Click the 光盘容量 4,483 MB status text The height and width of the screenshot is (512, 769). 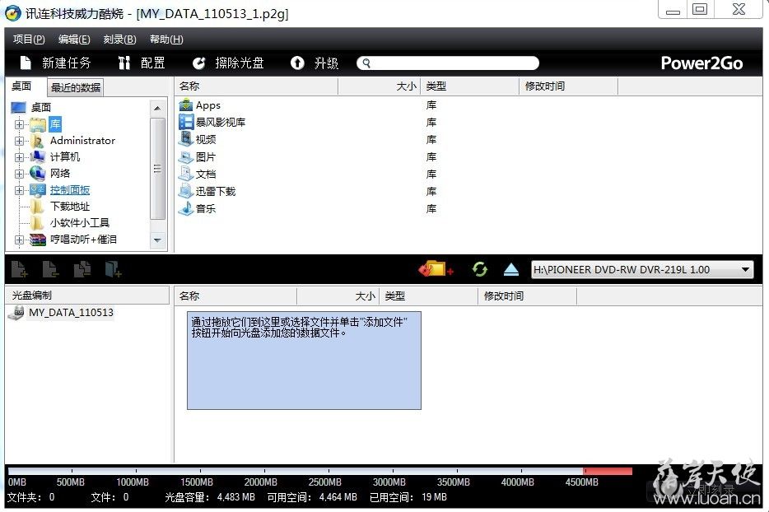(210, 497)
